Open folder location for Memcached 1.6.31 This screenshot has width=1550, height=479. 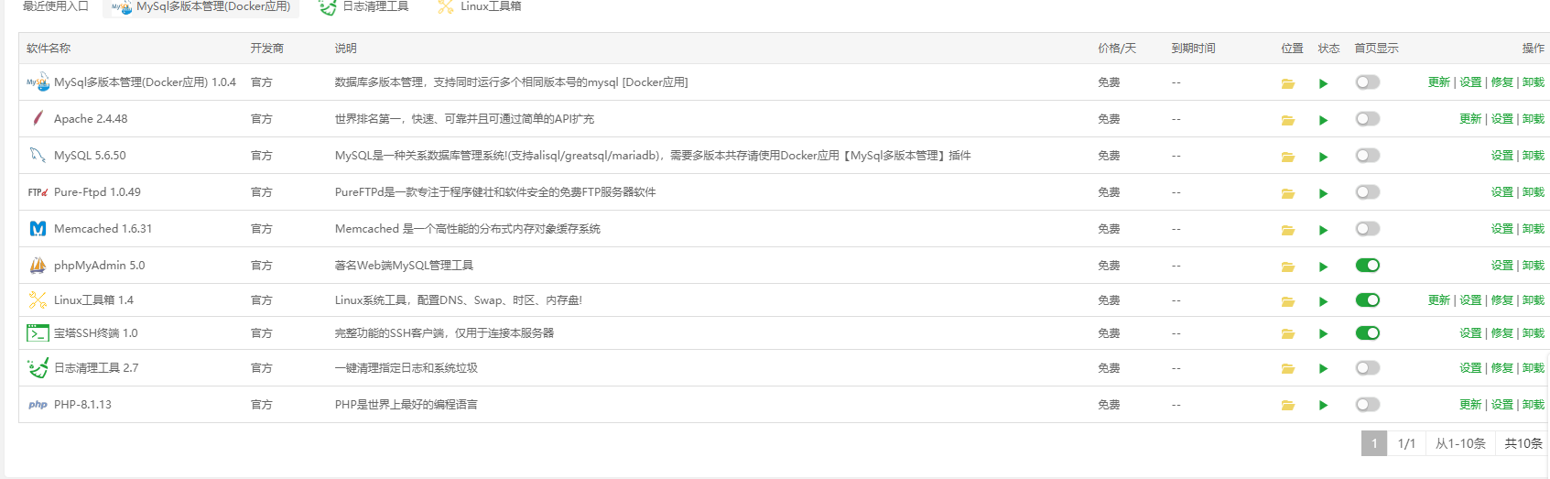click(1288, 230)
